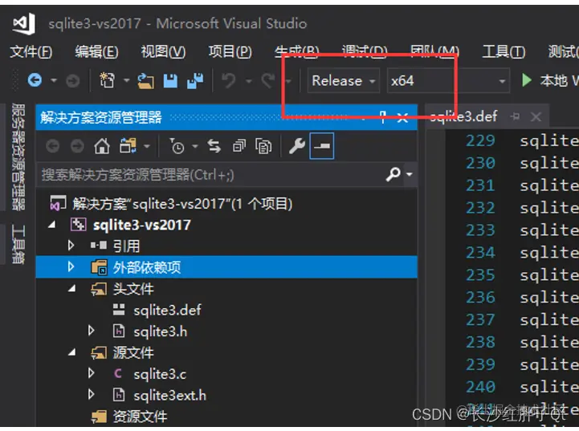Image resolution: width=579 pixels, height=431 pixels.
Task: Open the 编辑(E) menu
Action: (x=96, y=51)
